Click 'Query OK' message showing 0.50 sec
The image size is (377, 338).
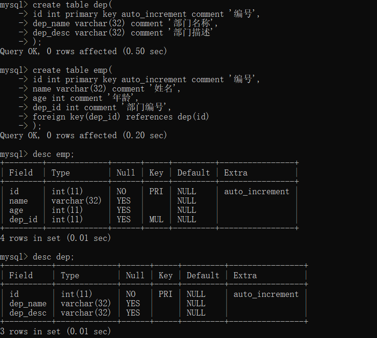(83, 51)
